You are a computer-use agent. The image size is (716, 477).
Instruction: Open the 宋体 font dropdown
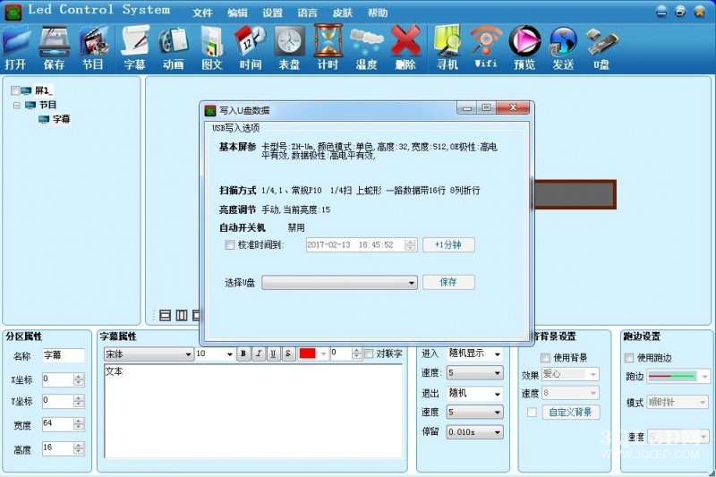148,354
